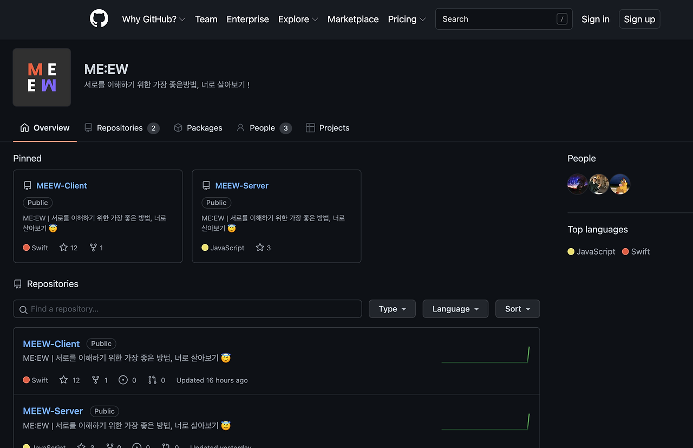Click the Sign up button
The width and height of the screenshot is (693, 448).
tap(639, 19)
